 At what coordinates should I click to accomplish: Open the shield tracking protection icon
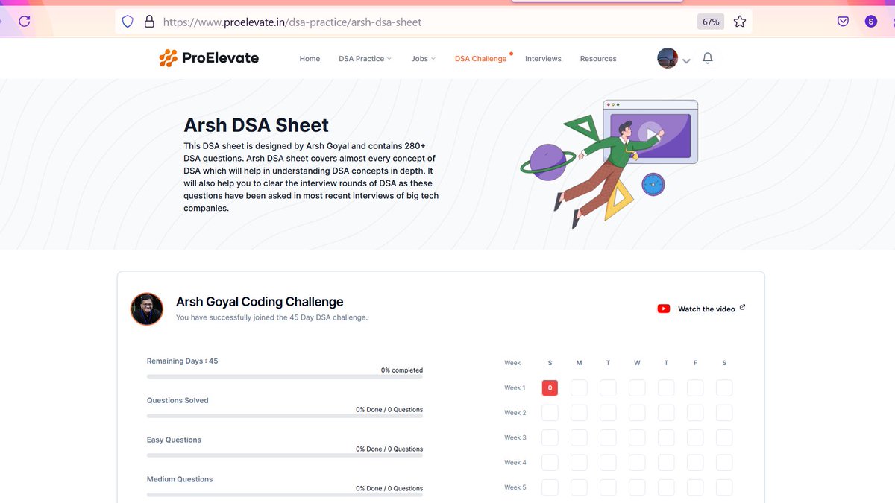click(x=128, y=22)
